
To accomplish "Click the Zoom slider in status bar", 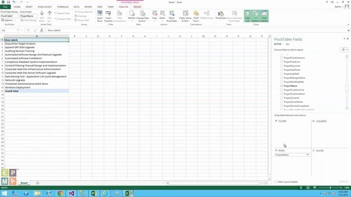I will (x=330, y=188).
